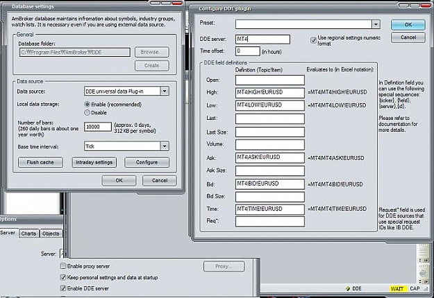Screen dimensions: 434x298
Task: Click Cancel in Configure DDE plugin dialog
Action: (408, 37)
